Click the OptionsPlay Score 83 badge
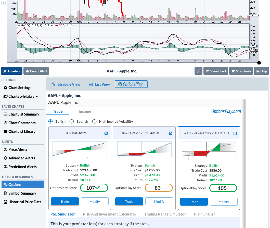 [x=159, y=188]
